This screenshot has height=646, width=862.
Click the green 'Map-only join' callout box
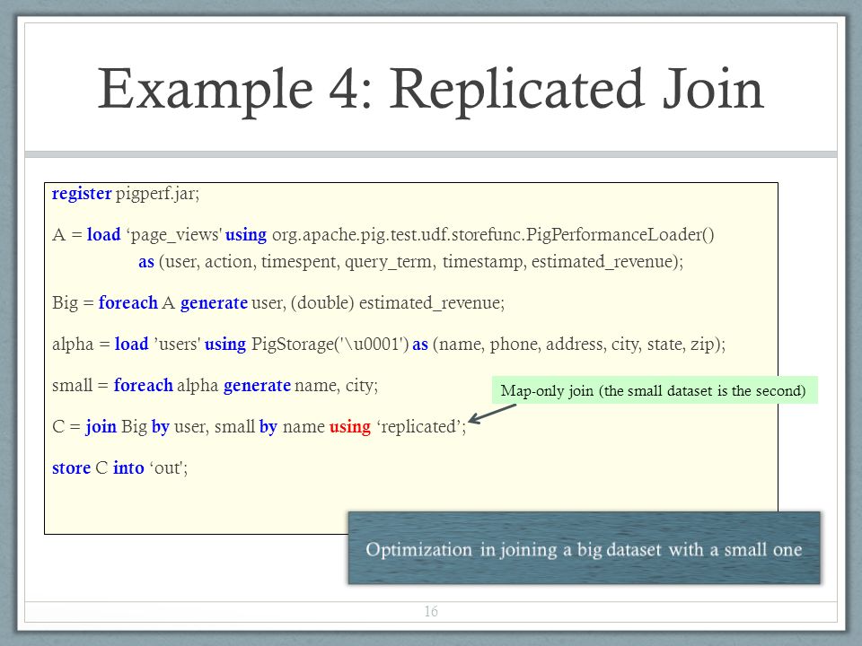click(655, 390)
